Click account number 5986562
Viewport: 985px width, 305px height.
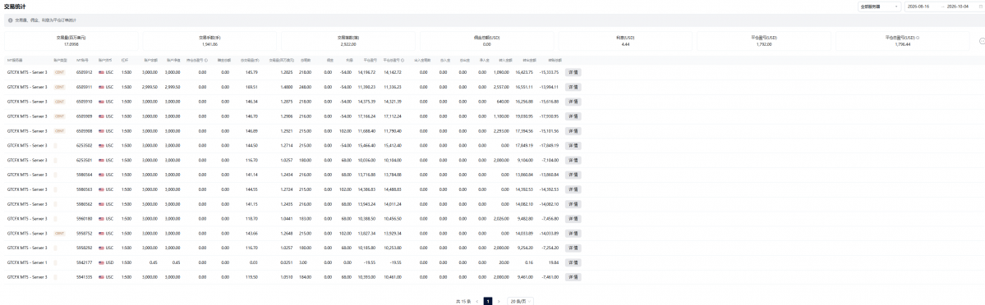pos(84,204)
